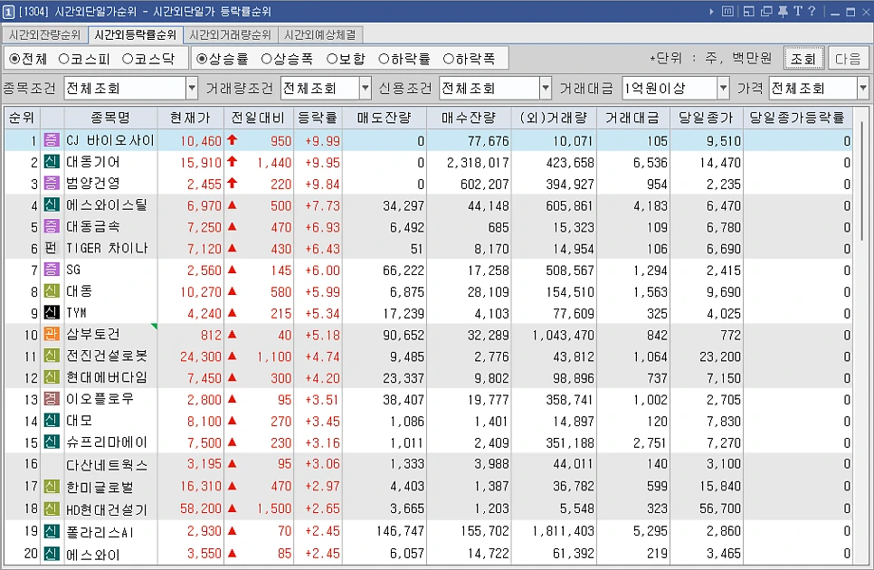The width and height of the screenshot is (874, 570).
Task: Select the 전체 market radio button
Action: pos(14,59)
